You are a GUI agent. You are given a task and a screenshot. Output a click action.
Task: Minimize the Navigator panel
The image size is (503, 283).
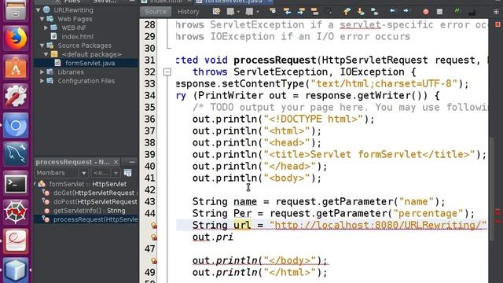131,162
